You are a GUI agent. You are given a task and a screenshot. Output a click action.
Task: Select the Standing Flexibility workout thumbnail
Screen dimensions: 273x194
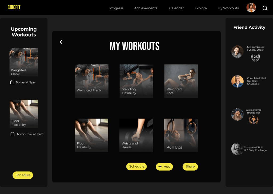136,81
